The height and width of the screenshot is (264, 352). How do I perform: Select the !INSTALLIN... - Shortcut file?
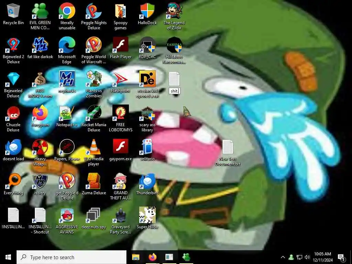click(x=40, y=215)
